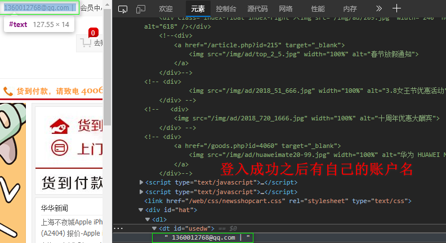Toggle device emulation icon
The width and height of the screenshot is (446, 243).
[141, 9]
